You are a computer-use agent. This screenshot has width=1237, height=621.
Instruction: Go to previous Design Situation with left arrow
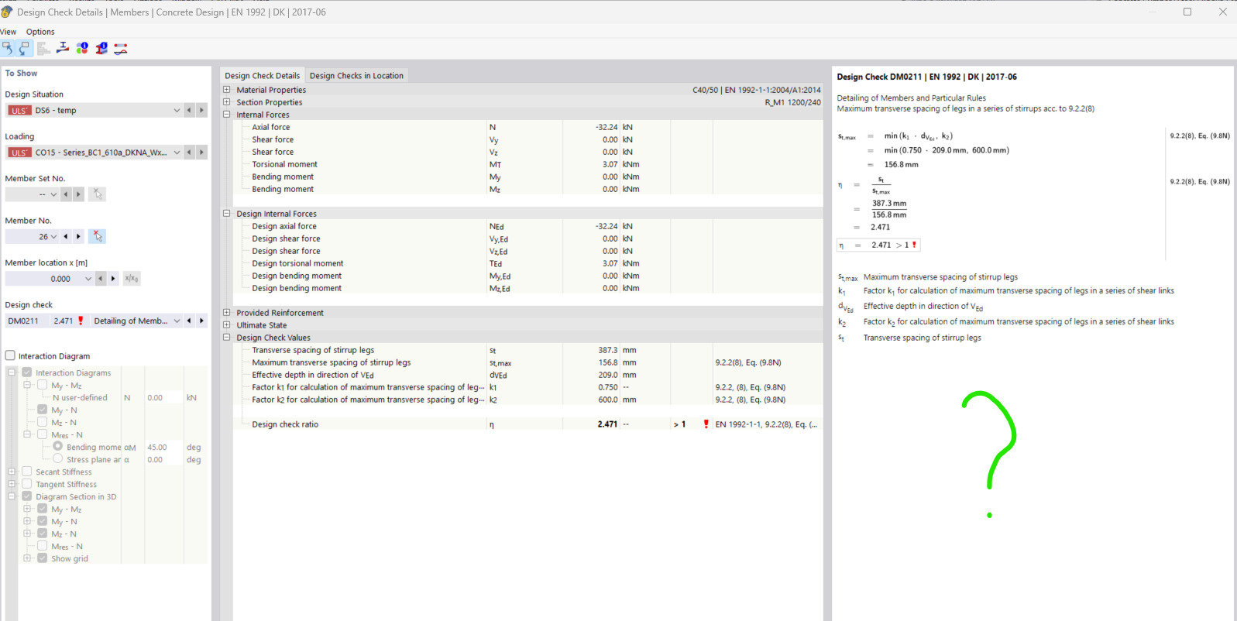[x=189, y=110]
